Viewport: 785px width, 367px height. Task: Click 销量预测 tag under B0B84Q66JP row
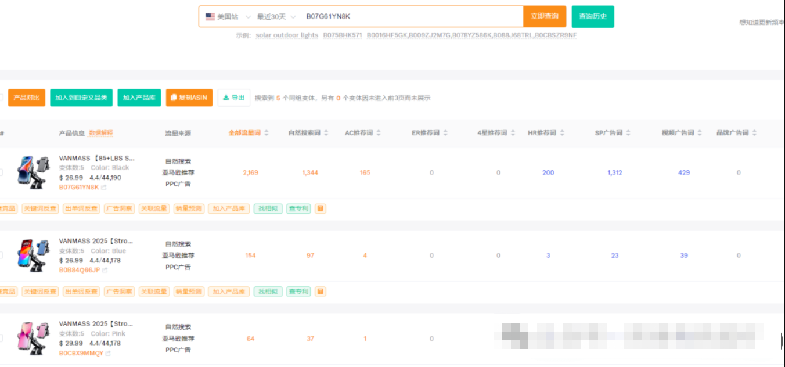coord(189,292)
